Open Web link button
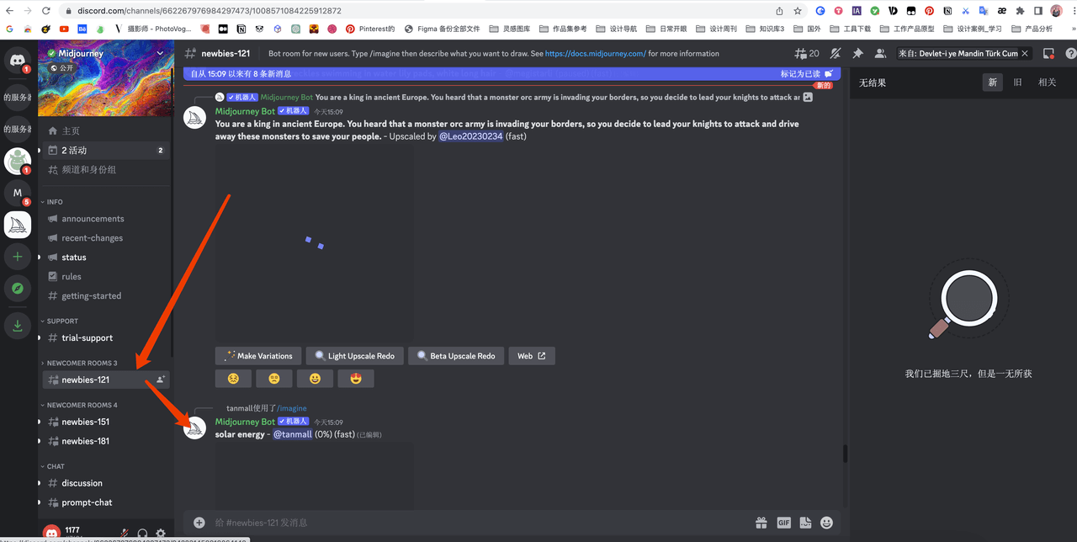The height and width of the screenshot is (542, 1077). coord(532,356)
